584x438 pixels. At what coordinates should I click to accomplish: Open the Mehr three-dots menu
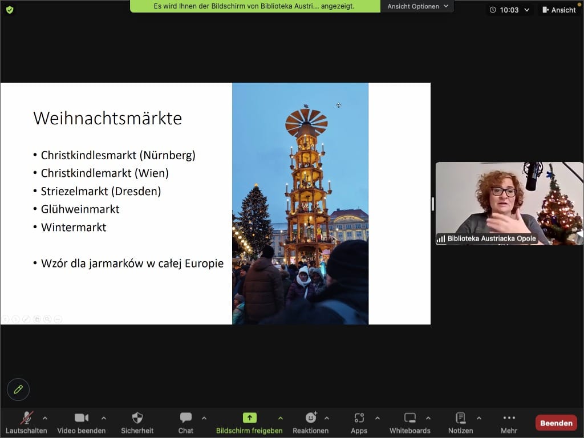tap(509, 422)
